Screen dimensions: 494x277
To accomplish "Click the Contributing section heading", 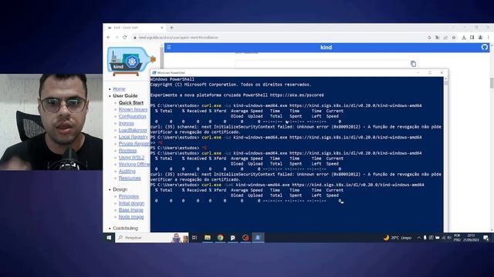I will coord(125,229).
